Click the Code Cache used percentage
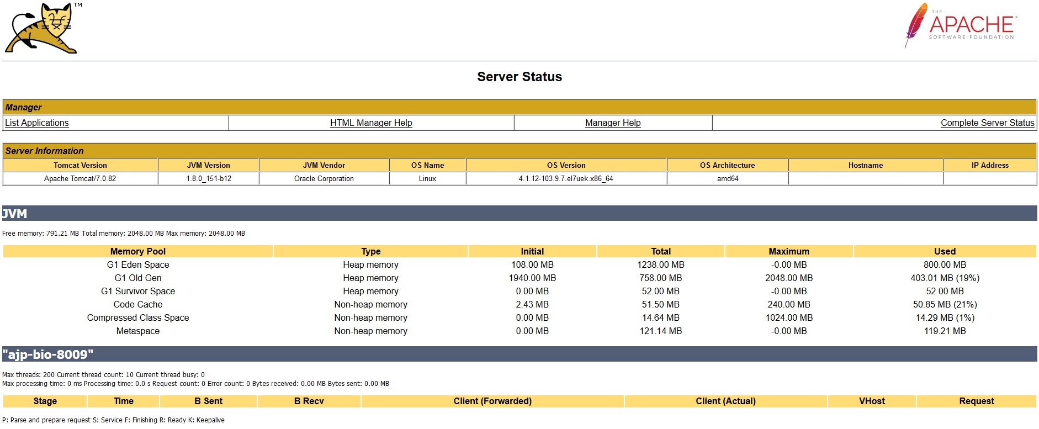 coord(945,304)
